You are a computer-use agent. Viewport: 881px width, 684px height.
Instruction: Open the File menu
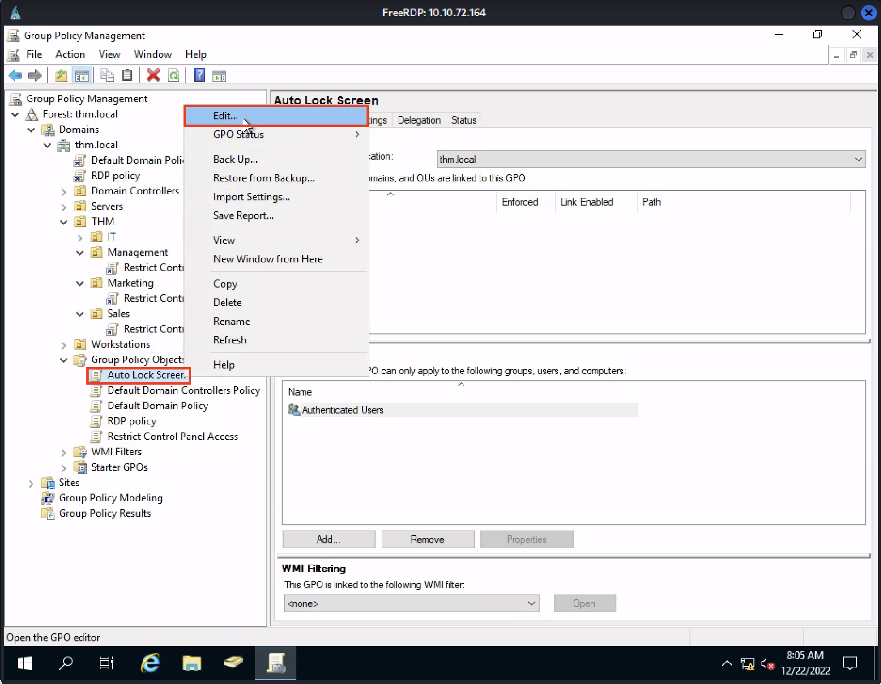pyautogui.click(x=34, y=54)
